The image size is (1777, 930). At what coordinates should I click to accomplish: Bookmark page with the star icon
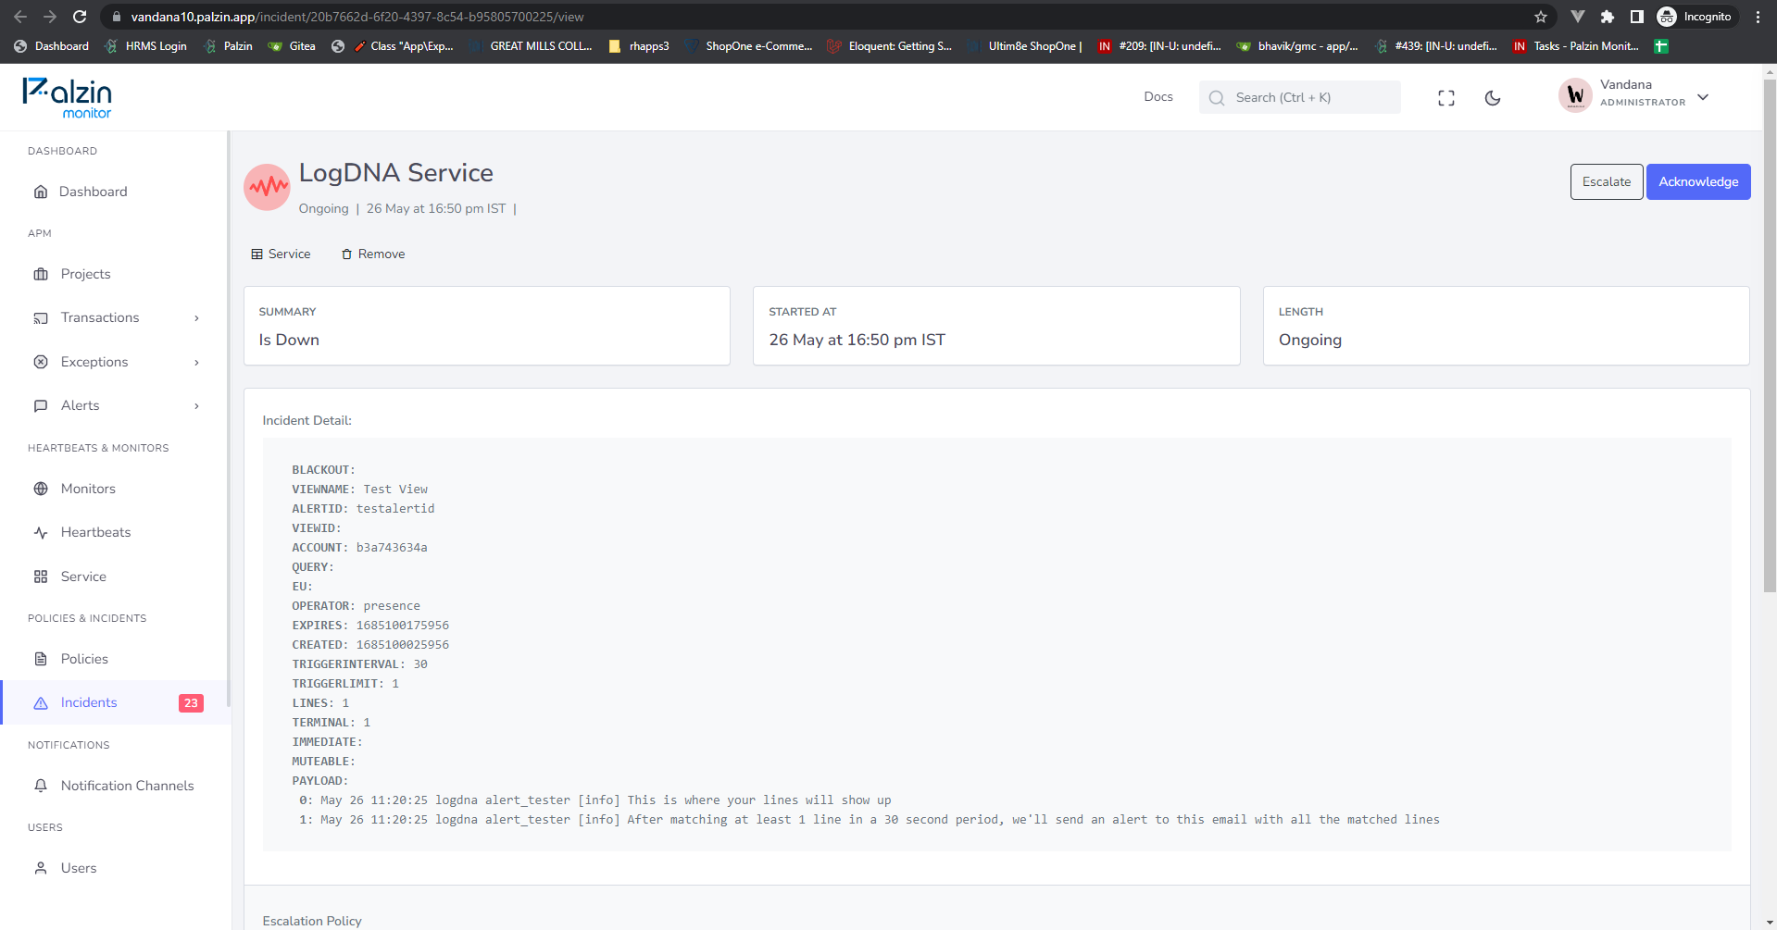(1541, 17)
